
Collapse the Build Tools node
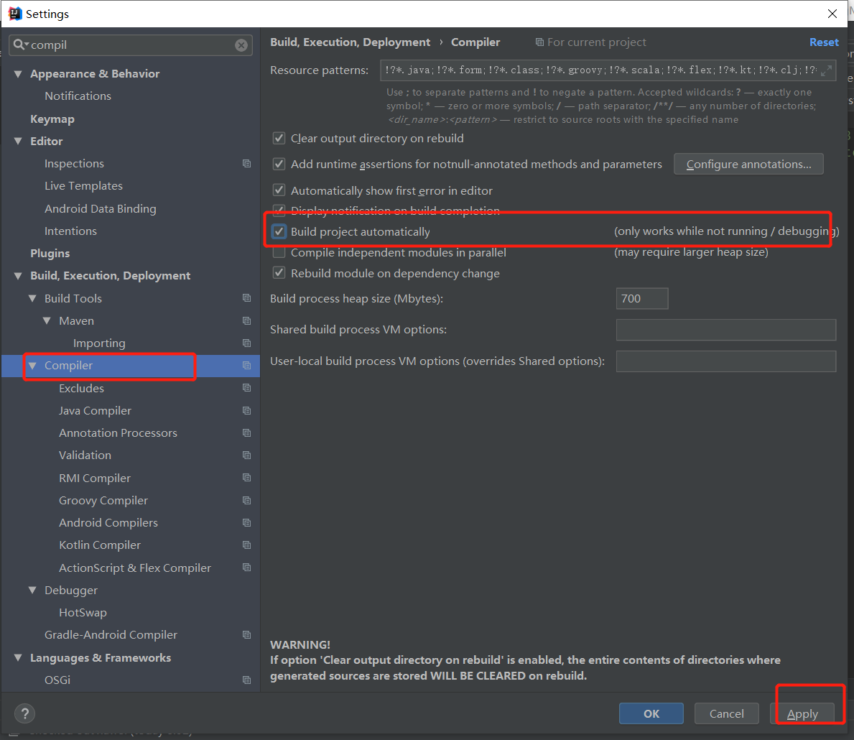32,298
